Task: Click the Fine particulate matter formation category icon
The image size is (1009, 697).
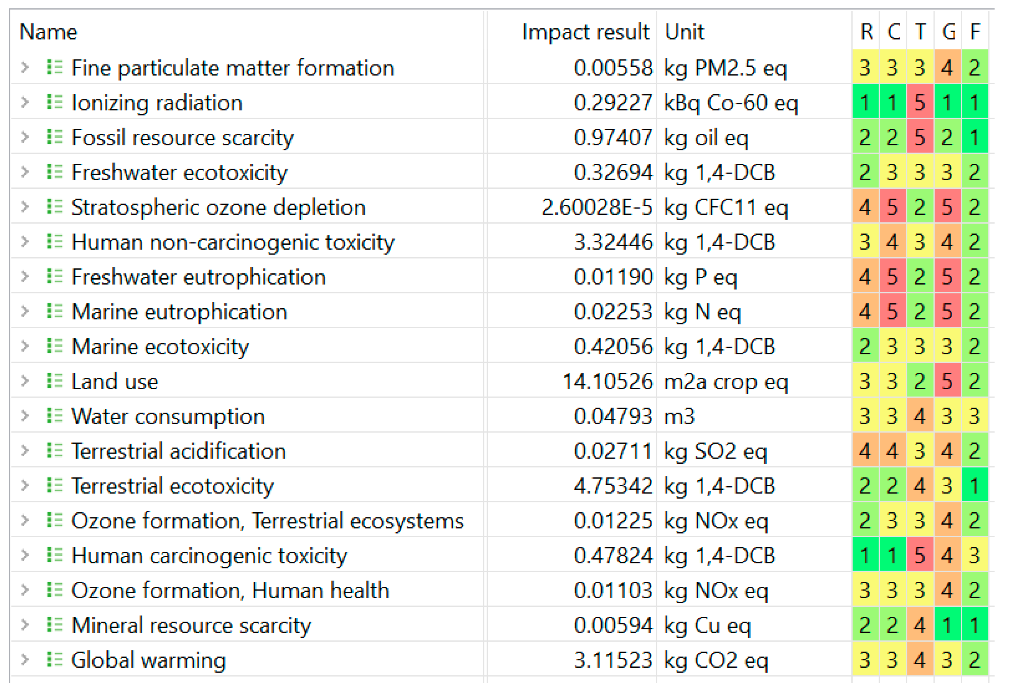Action: (55, 67)
